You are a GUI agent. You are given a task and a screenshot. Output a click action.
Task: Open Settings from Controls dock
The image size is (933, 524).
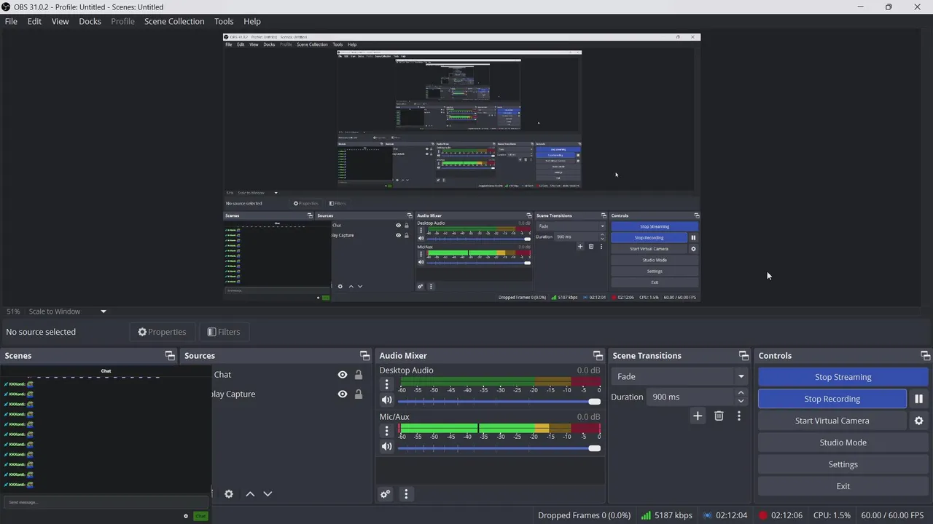point(843,464)
